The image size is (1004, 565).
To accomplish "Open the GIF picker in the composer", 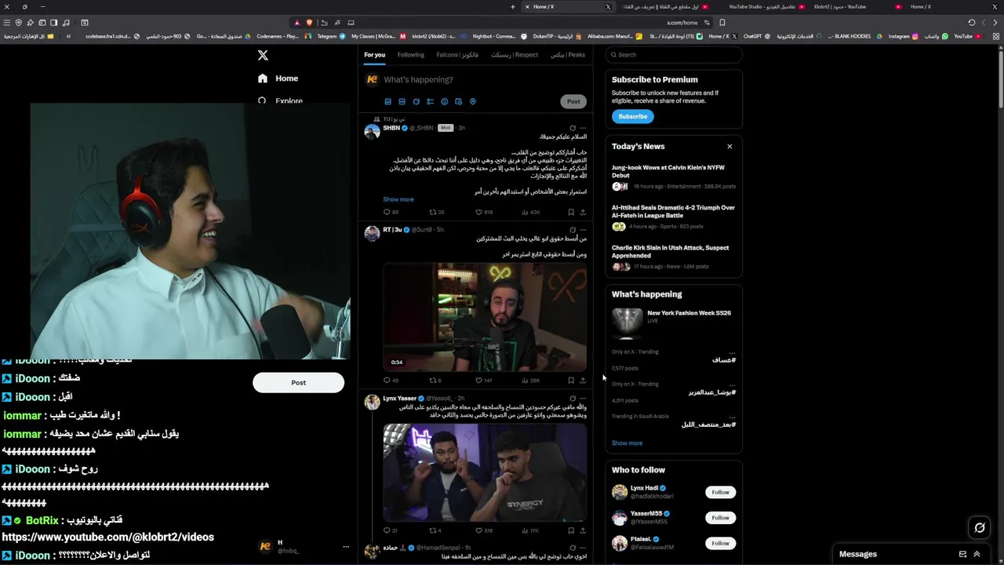I will [402, 101].
